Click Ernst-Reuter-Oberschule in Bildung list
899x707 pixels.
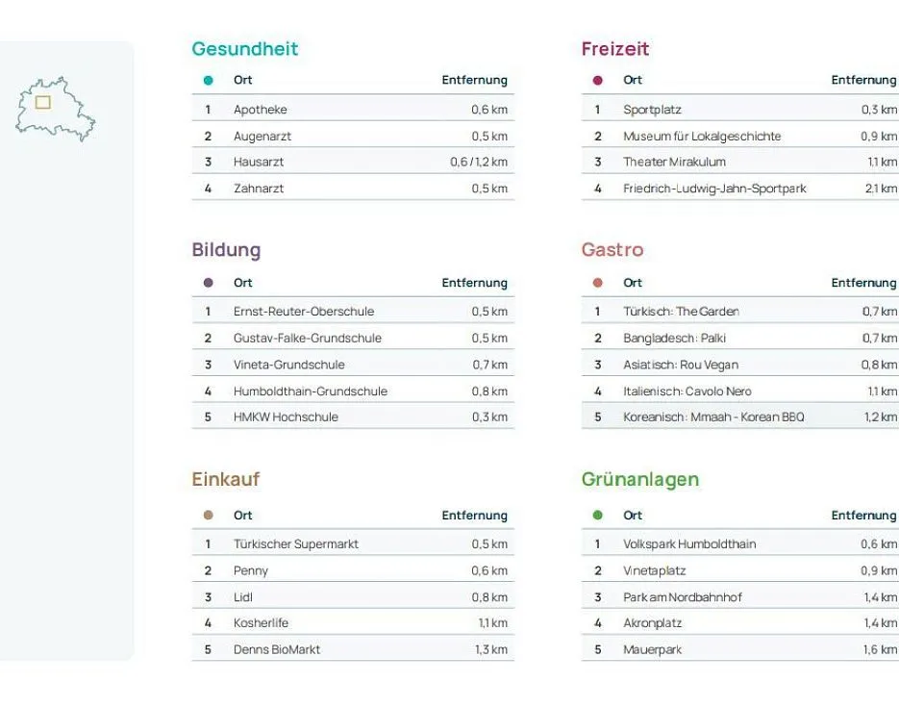(304, 312)
